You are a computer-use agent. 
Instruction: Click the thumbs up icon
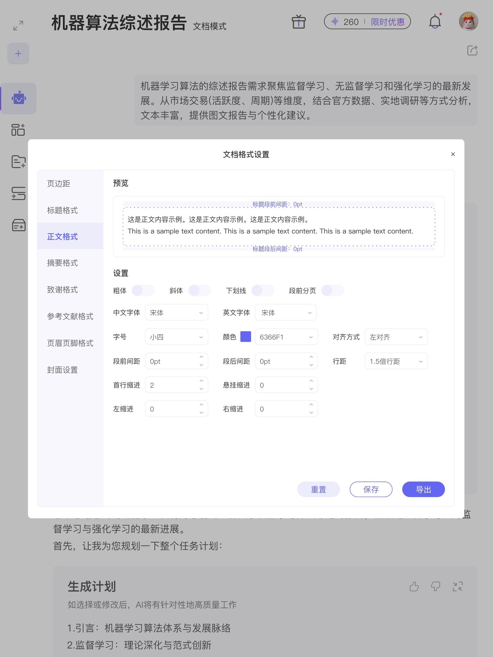pos(414,586)
